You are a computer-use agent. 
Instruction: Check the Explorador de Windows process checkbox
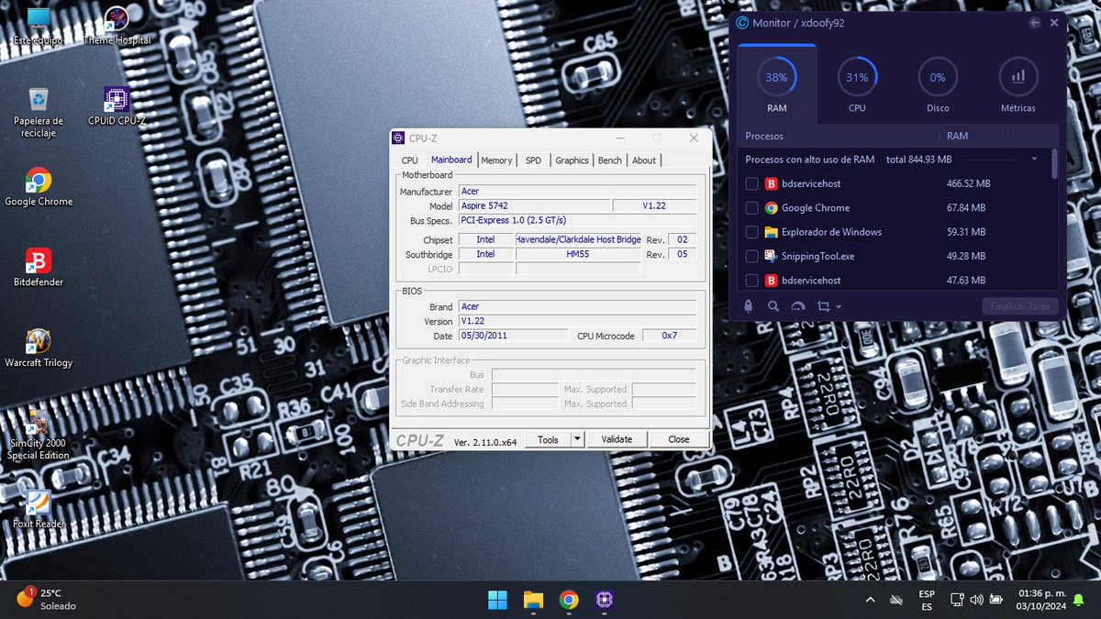tap(751, 232)
